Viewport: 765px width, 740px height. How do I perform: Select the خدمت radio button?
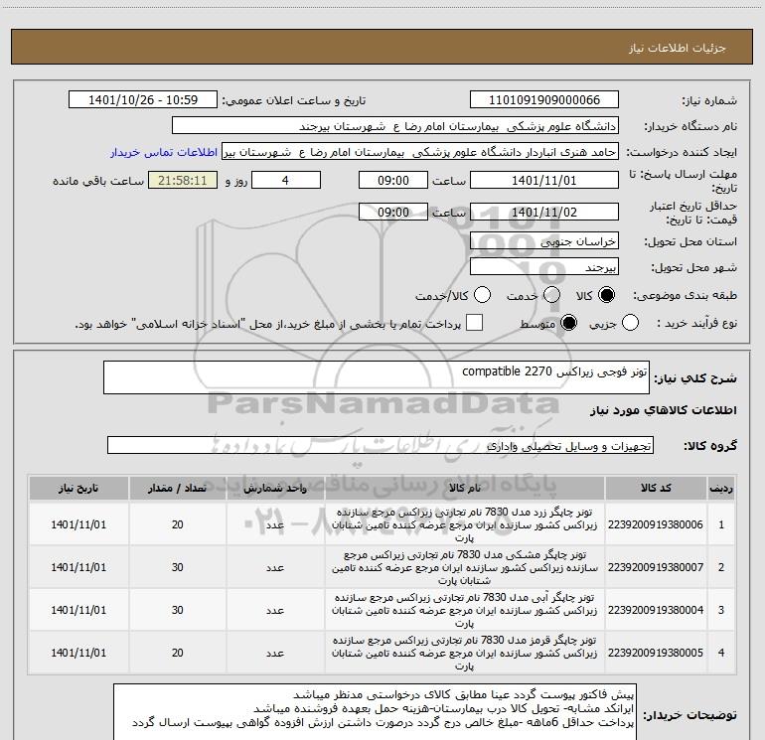click(x=551, y=295)
